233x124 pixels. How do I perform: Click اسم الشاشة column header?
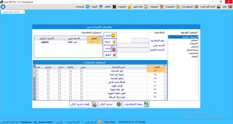[x=117, y=67]
